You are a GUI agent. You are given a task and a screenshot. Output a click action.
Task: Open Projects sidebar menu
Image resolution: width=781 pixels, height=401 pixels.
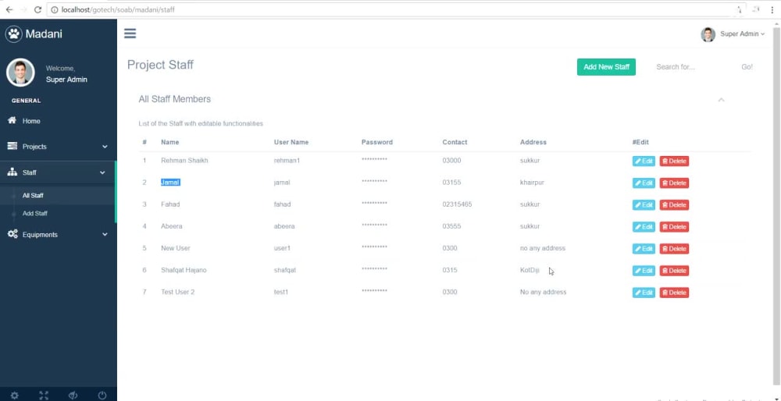point(58,147)
